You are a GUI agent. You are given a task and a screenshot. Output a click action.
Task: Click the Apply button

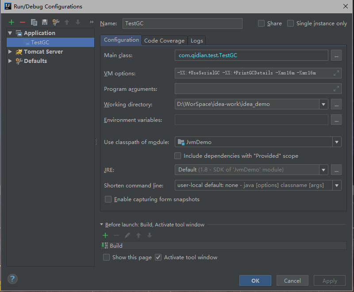(330, 280)
